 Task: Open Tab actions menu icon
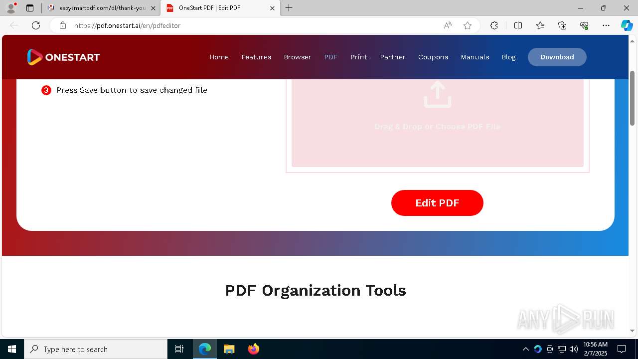pos(30,8)
